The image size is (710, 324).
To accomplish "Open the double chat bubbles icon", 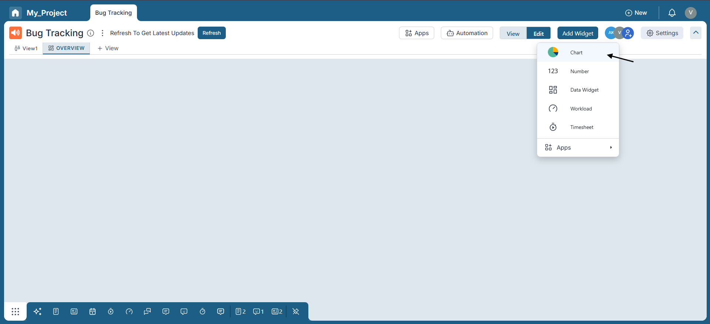I will (x=147, y=311).
